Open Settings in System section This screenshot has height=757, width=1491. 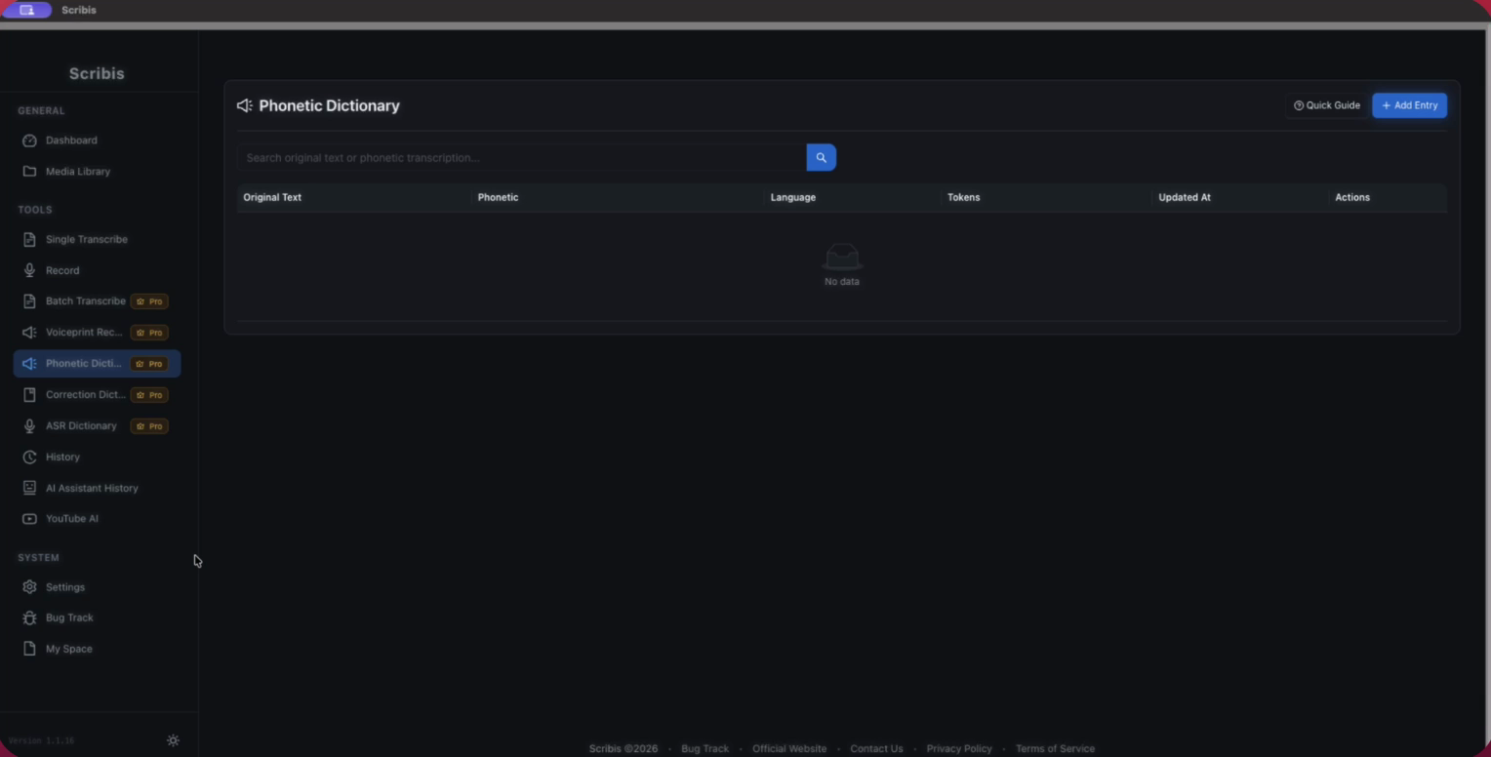coord(97,587)
